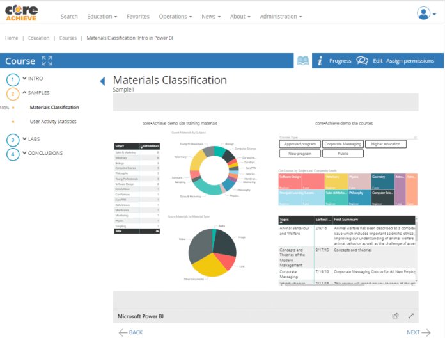Show course info icon

pyautogui.click(x=320, y=61)
